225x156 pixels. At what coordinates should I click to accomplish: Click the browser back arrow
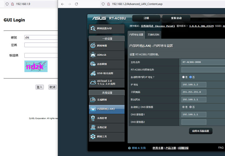click(62, 4)
